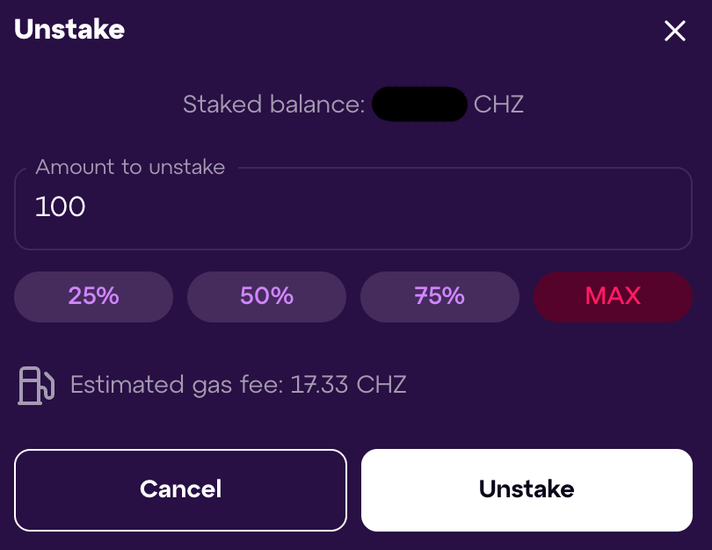Click the 'Amount to unstake' field label
The height and width of the screenshot is (550, 712).
tap(130, 167)
